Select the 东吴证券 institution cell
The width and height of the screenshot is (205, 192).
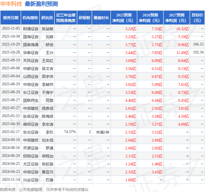point(31,116)
